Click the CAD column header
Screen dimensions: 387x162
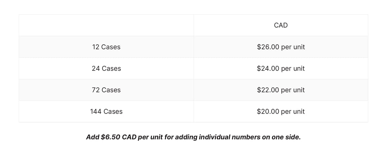[281, 25]
